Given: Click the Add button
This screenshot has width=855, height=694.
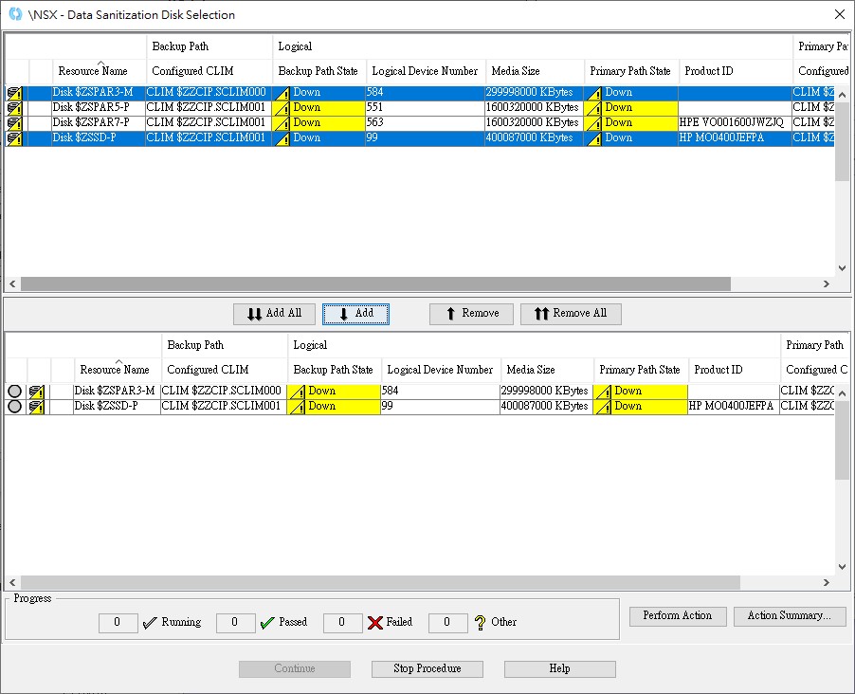Looking at the screenshot, I should pyautogui.click(x=355, y=314).
